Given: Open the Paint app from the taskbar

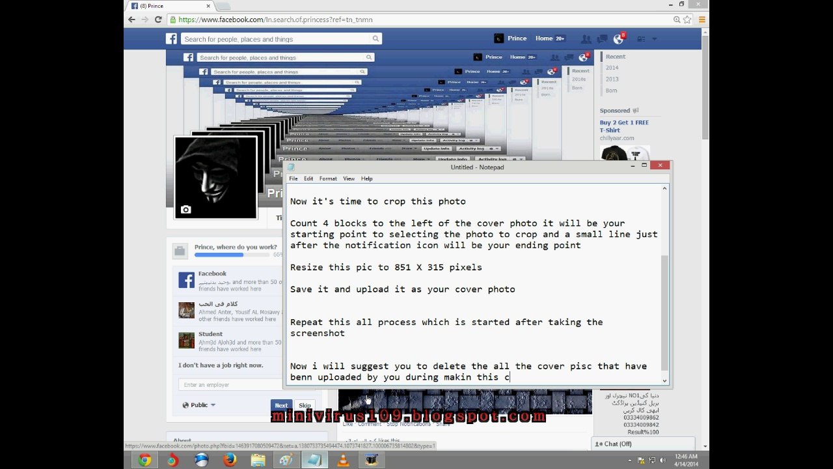Looking at the screenshot, I should 286,461.
